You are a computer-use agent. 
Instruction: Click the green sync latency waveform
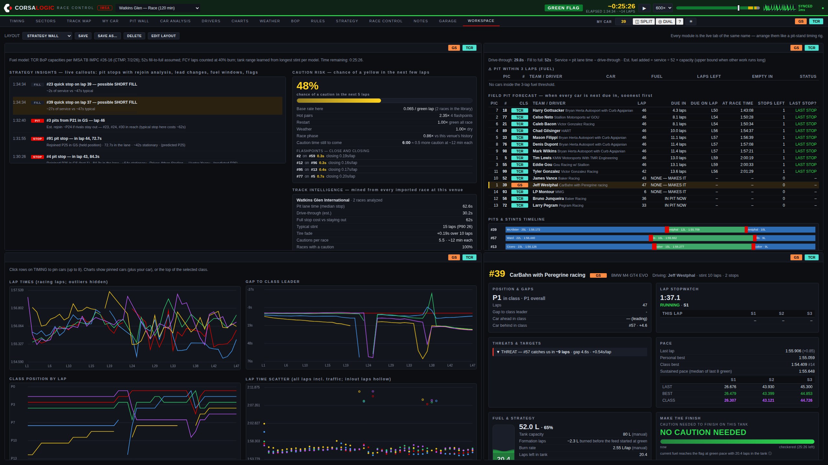(779, 8)
